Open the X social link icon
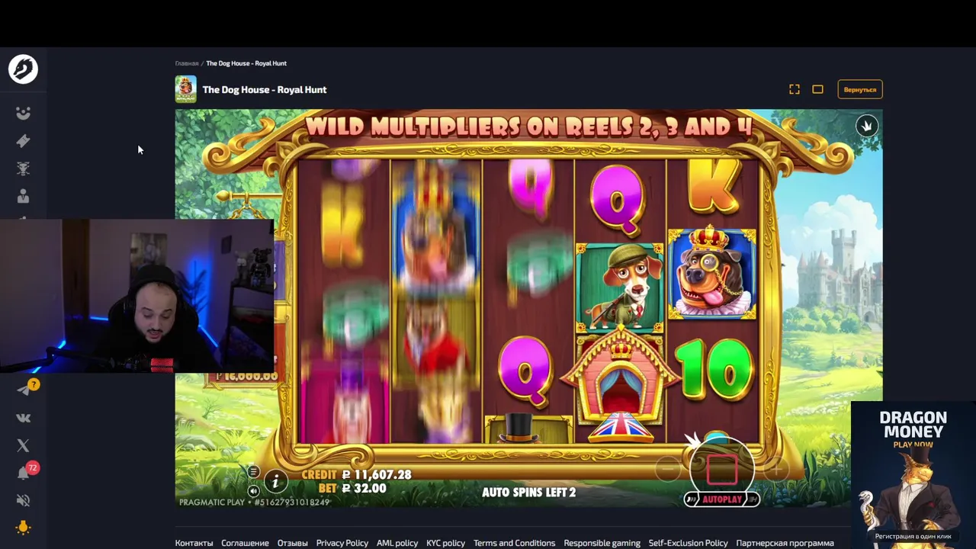 (23, 445)
